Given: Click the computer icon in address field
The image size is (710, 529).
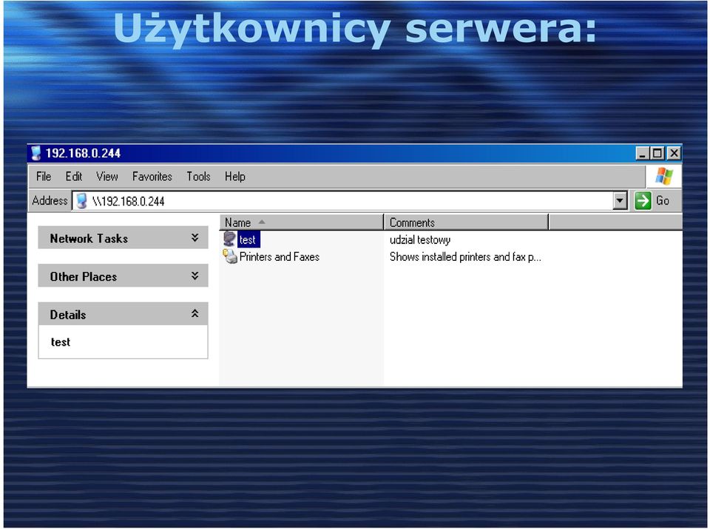Looking at the screenshot, I should point(81,200).
